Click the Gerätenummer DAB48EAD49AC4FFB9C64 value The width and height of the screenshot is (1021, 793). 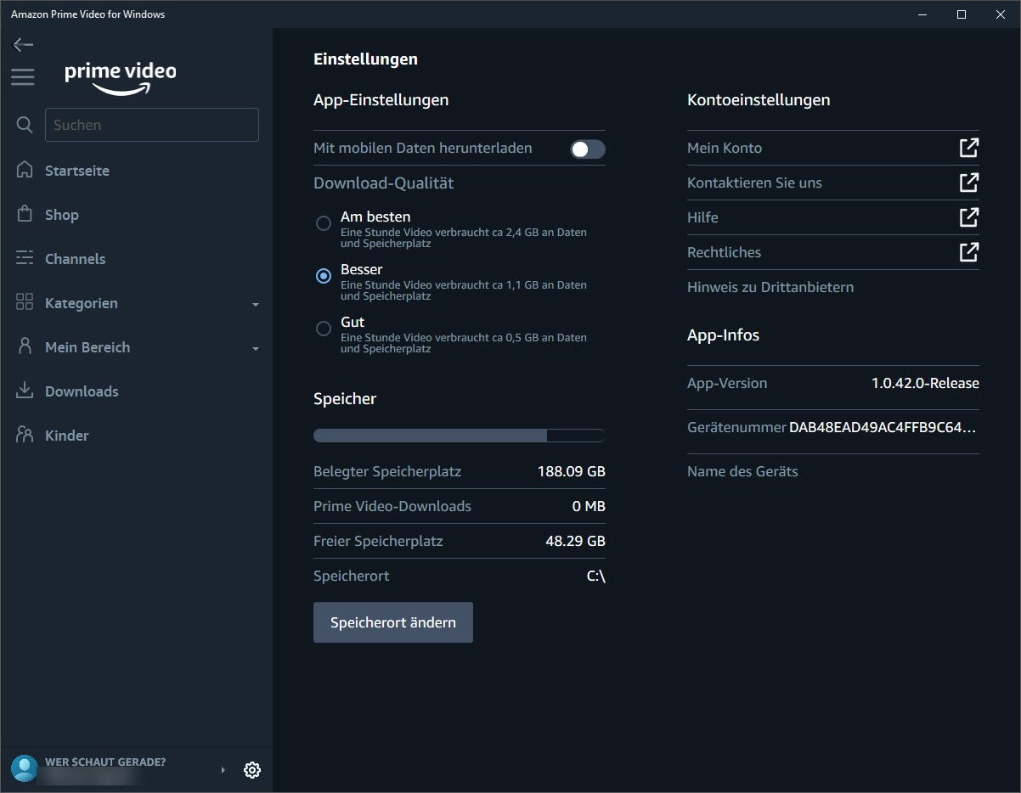[883, 427]
